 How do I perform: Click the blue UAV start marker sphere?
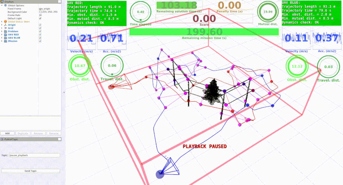(x=160, y=174)
